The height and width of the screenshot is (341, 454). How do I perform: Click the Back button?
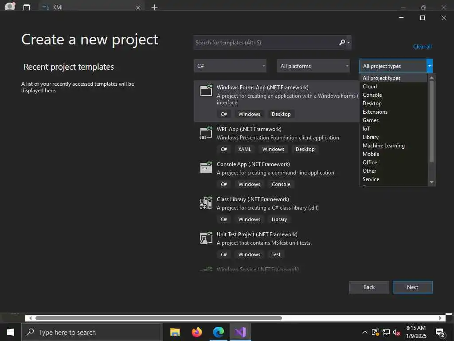[369, 287]
